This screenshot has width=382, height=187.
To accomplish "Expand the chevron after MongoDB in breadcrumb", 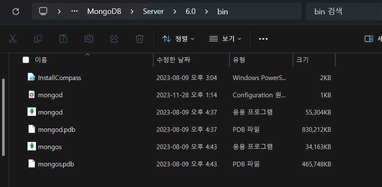I will pyautogui.click(x=132, y=11).
